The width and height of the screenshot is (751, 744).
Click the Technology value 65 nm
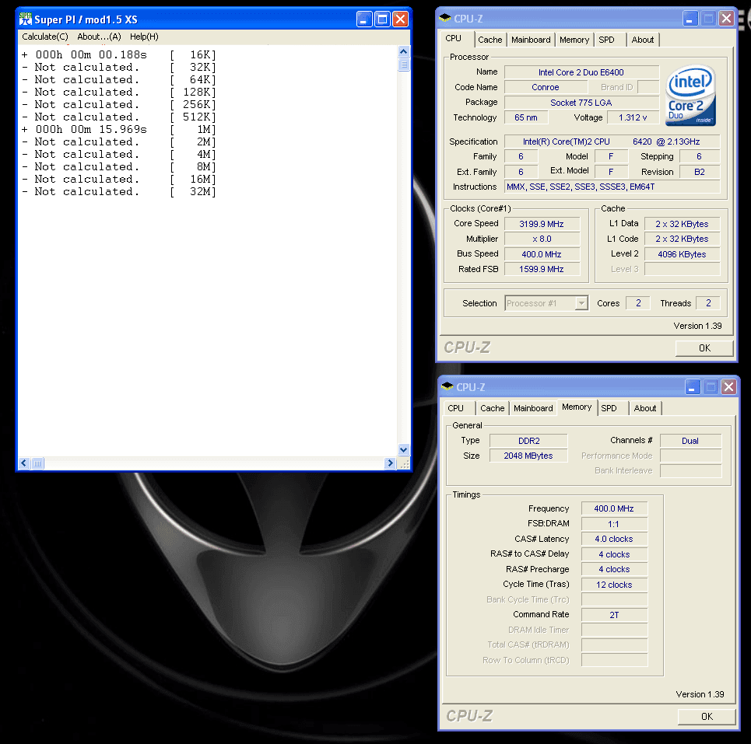[x=526, y=117]
